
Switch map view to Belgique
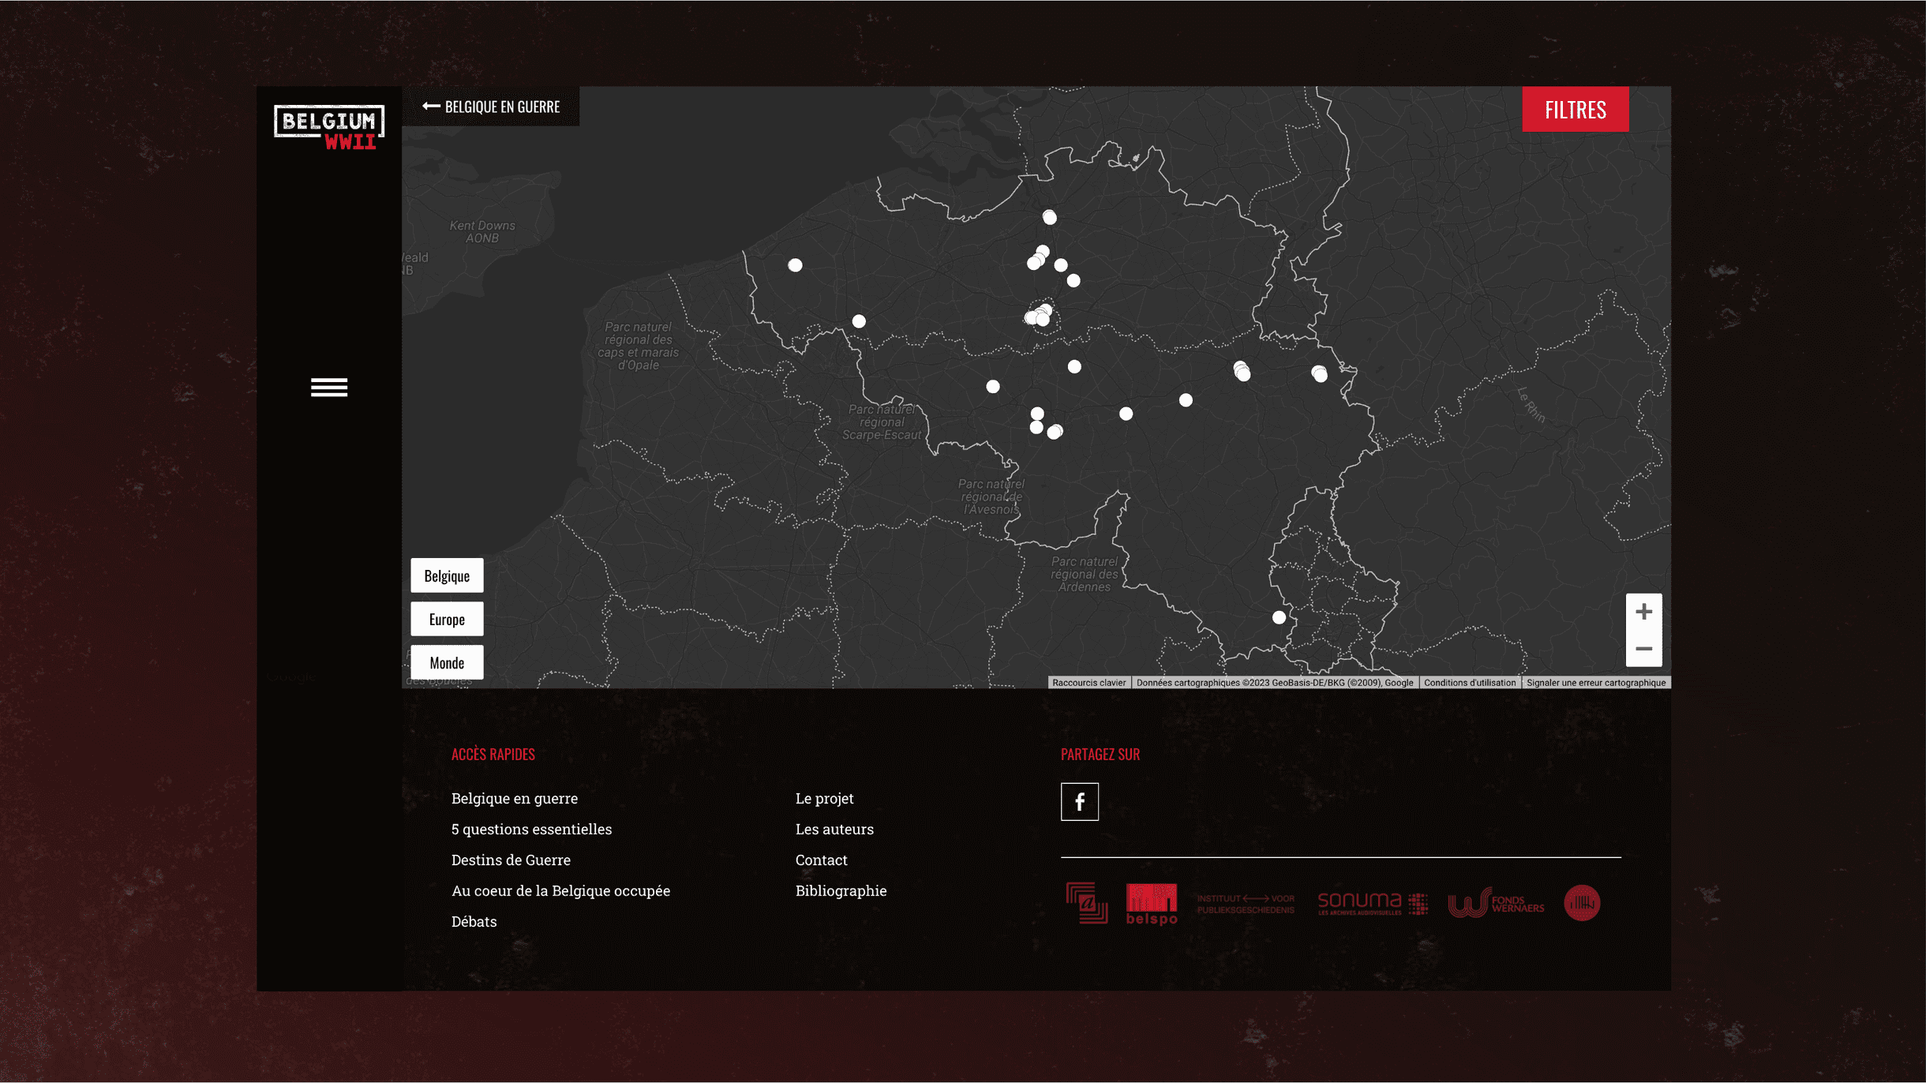447,576
